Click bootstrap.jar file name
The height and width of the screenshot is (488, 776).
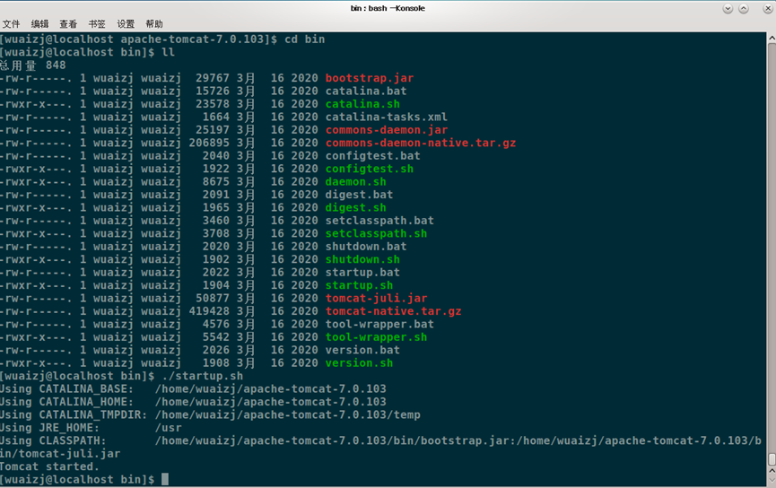[370, 78]
